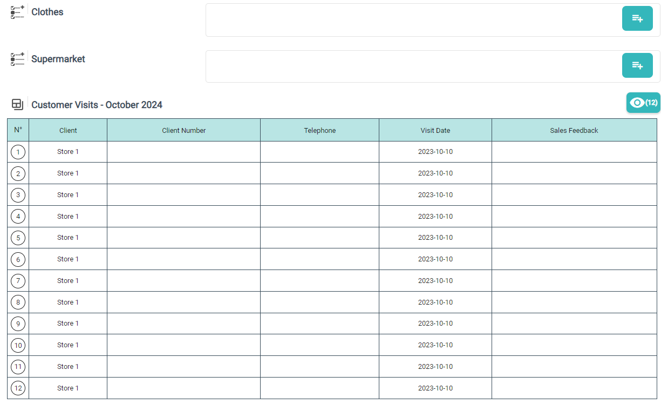This screenshot has height=404, width=661.
Task: Click the Sales Feedback cell in row 7
Action: 574,281
